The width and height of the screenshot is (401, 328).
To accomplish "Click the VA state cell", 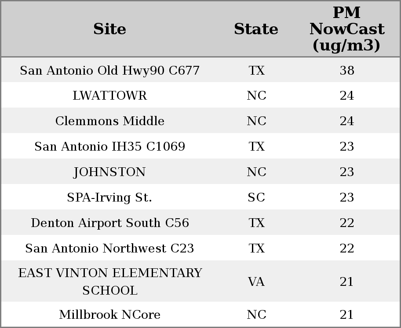I will click(x=256, y=281).
